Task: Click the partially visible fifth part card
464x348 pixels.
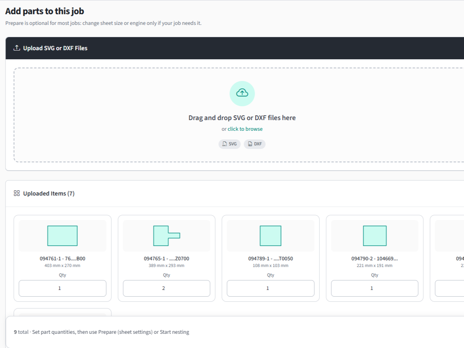Action: point(448,258)
